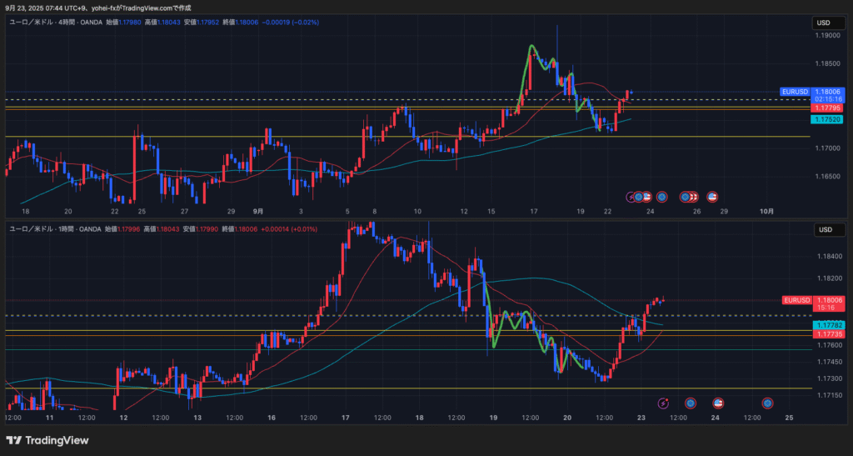This screenshot has height=456, width=853.
Task: Click the cyan 1.17782 price tag on lower chart
Action: tap(828, 324)
